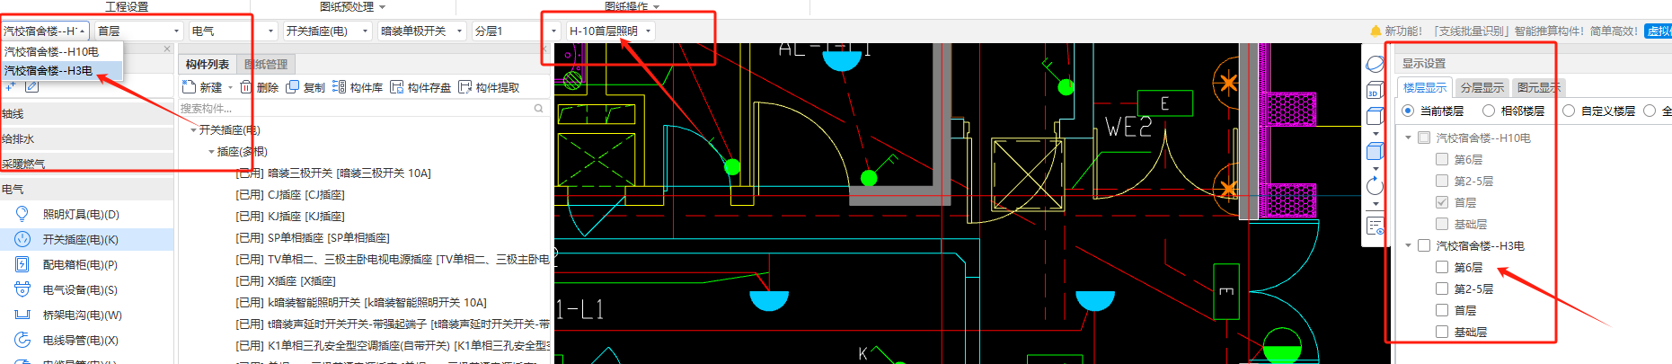This screenshot has width=1672, height=364.
Task: Open 给排水 category section
Action: (x=86, y=139)
